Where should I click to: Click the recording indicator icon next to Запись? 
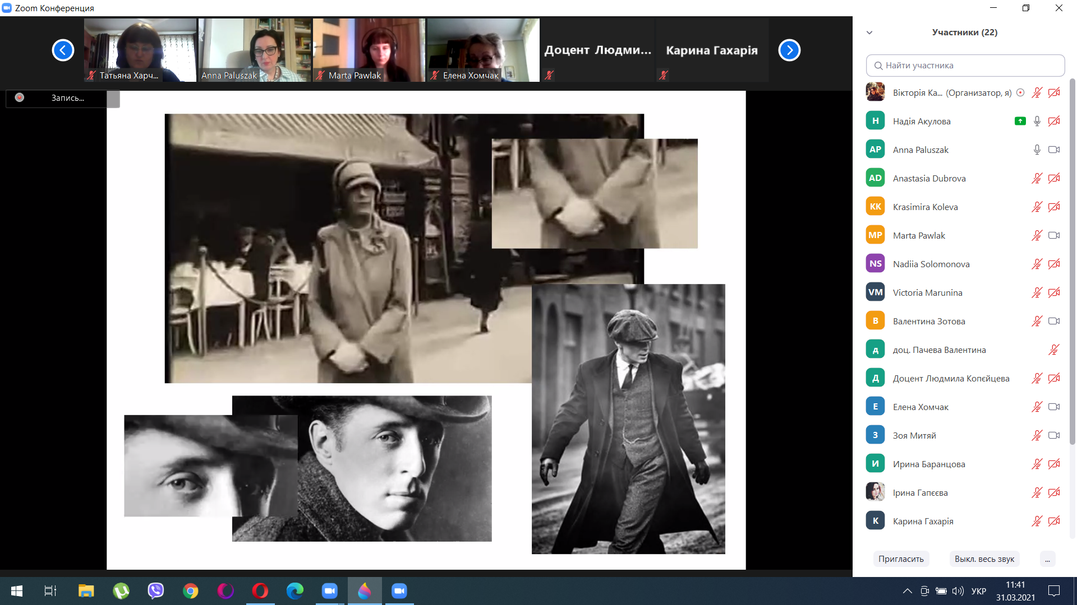coord(20,97)
